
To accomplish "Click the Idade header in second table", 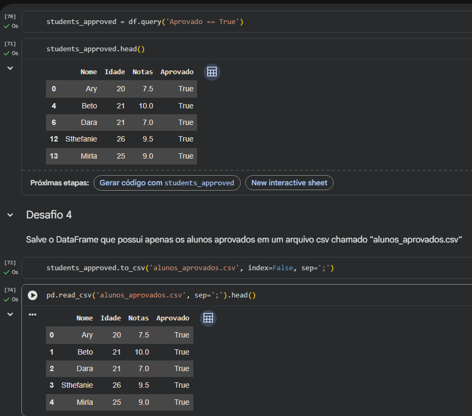I will 111,318.
